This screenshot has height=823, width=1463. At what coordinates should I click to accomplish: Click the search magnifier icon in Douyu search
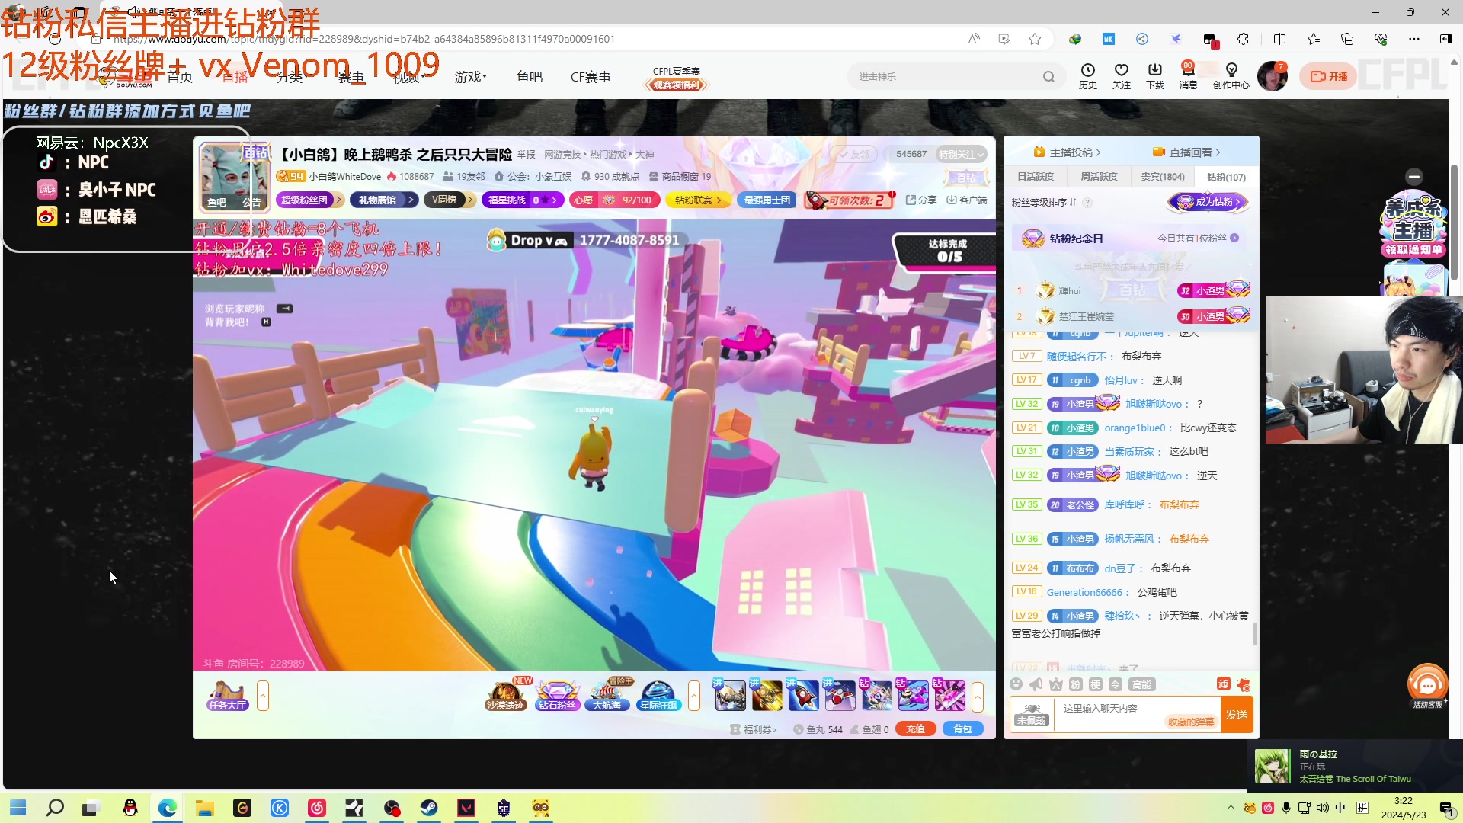click(1048, 76)
